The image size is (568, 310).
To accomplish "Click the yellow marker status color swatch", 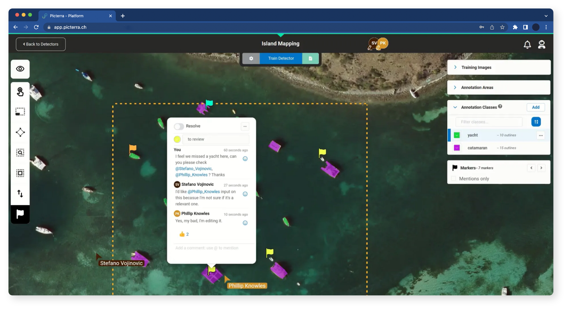I will 177,139.
